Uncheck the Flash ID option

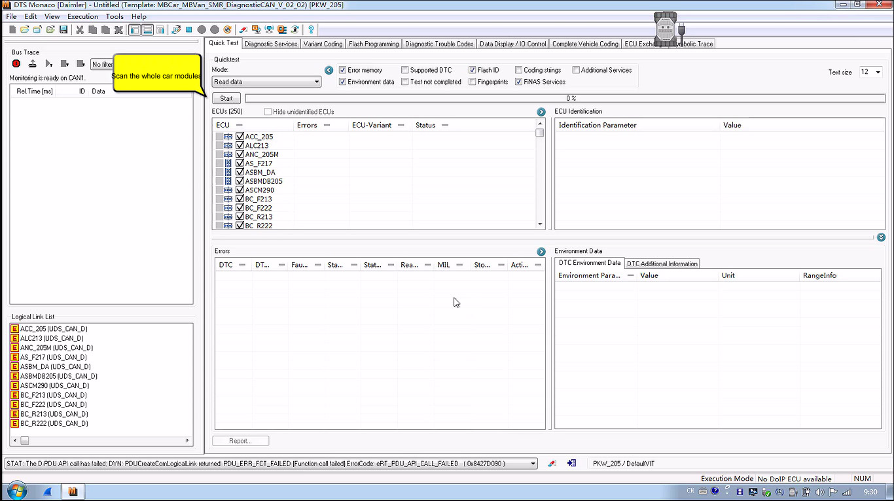[x=473, y=70]
